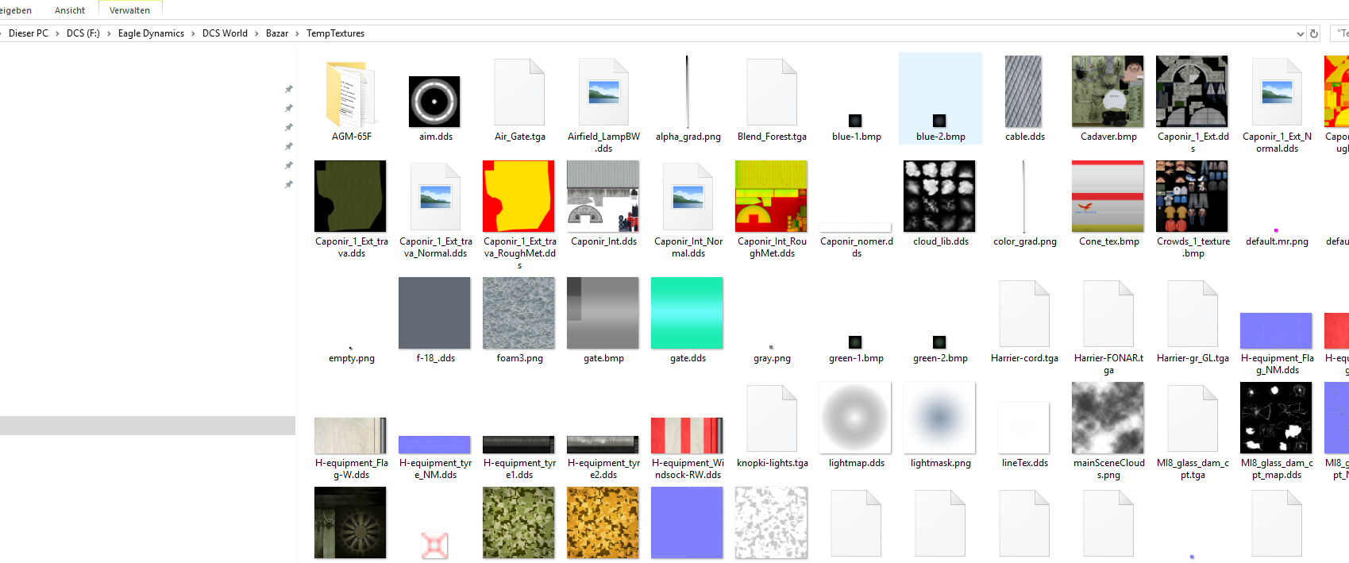Select the Caponir_1_Ext_trava.dds thumbnail
This screenshot has width=1349, height=563.
click(x=350, y=196)
